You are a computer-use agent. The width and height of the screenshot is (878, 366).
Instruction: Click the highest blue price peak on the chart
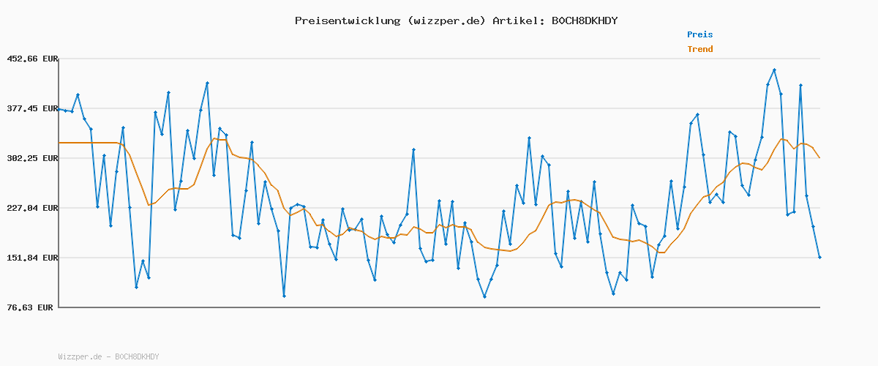(774, 70)
